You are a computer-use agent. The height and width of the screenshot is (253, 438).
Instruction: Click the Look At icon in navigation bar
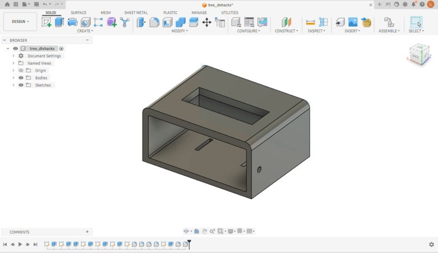(197, 231)
